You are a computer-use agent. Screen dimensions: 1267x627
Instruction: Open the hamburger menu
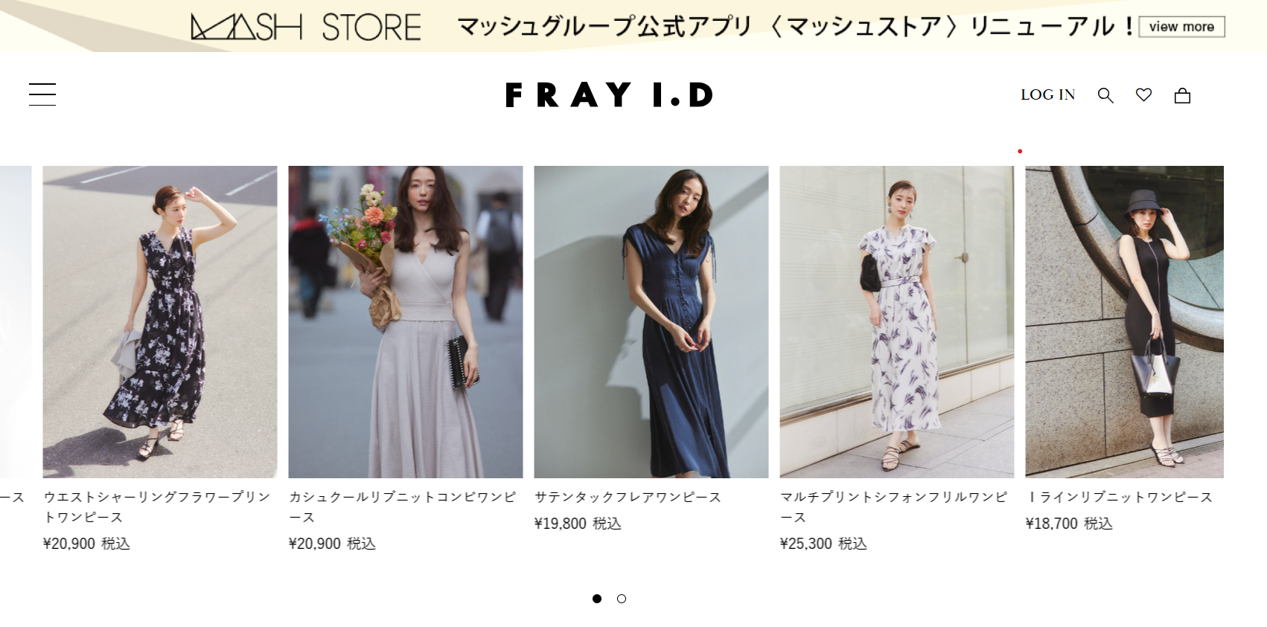pos(42,94)
